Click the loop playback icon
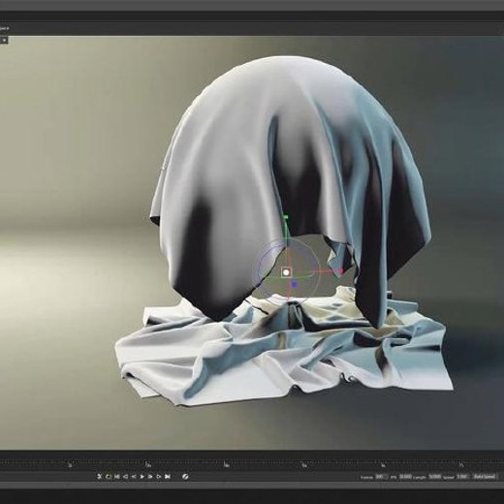Viewport: 504px width, 504px height. [109, 477]
